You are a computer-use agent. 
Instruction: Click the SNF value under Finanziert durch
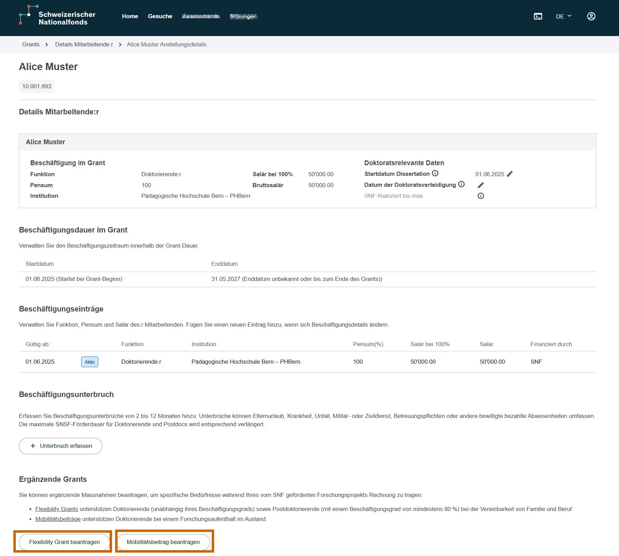click(536, 362)
